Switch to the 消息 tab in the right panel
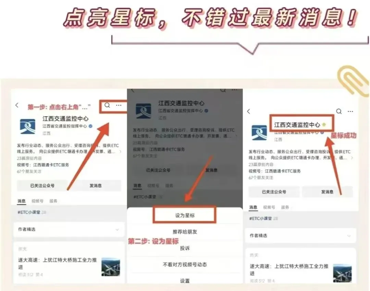This screenshot has width=370, height=291. click(253, 207)
